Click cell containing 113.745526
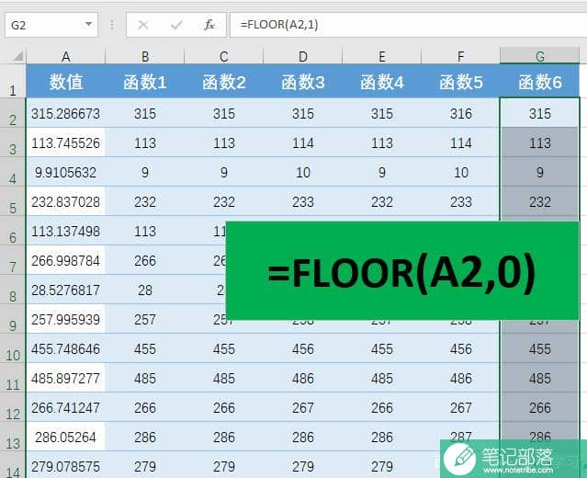Screen dimensions: 587x478 coord(66,142)
